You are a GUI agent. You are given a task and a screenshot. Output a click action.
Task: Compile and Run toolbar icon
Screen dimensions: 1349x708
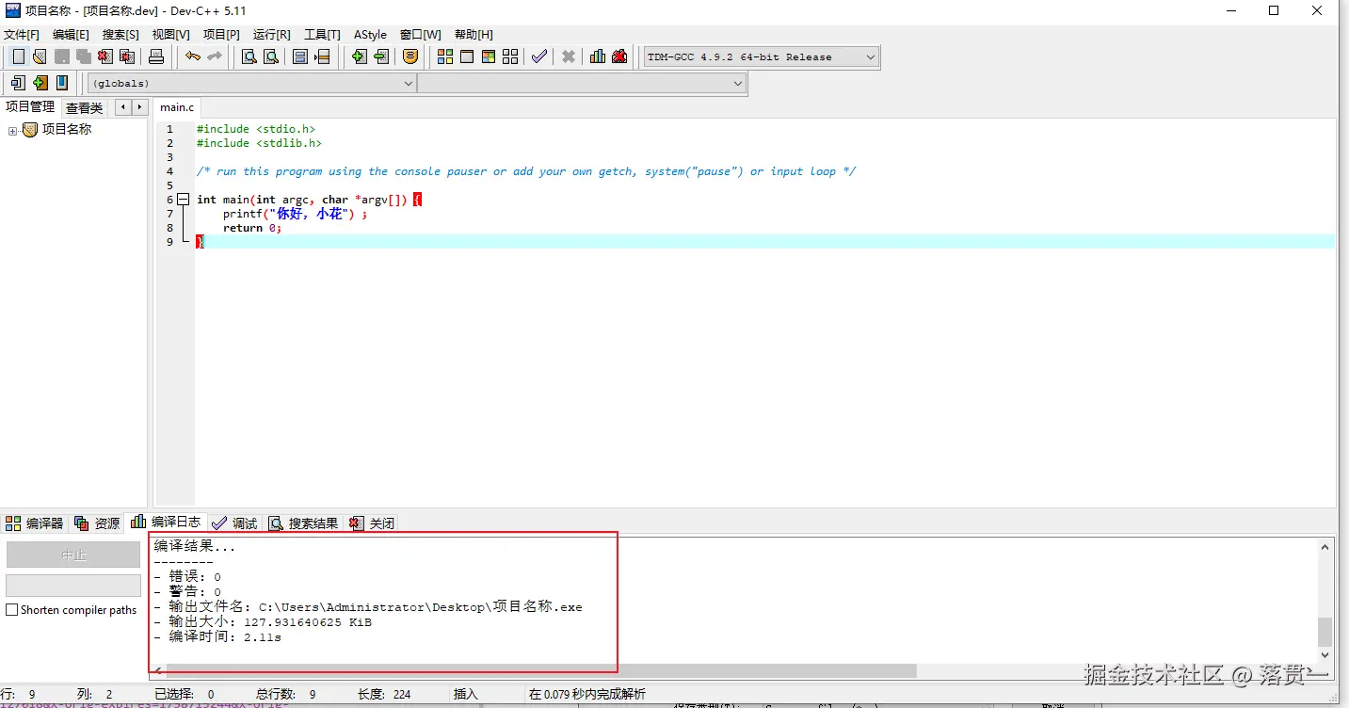pos(489,56)
